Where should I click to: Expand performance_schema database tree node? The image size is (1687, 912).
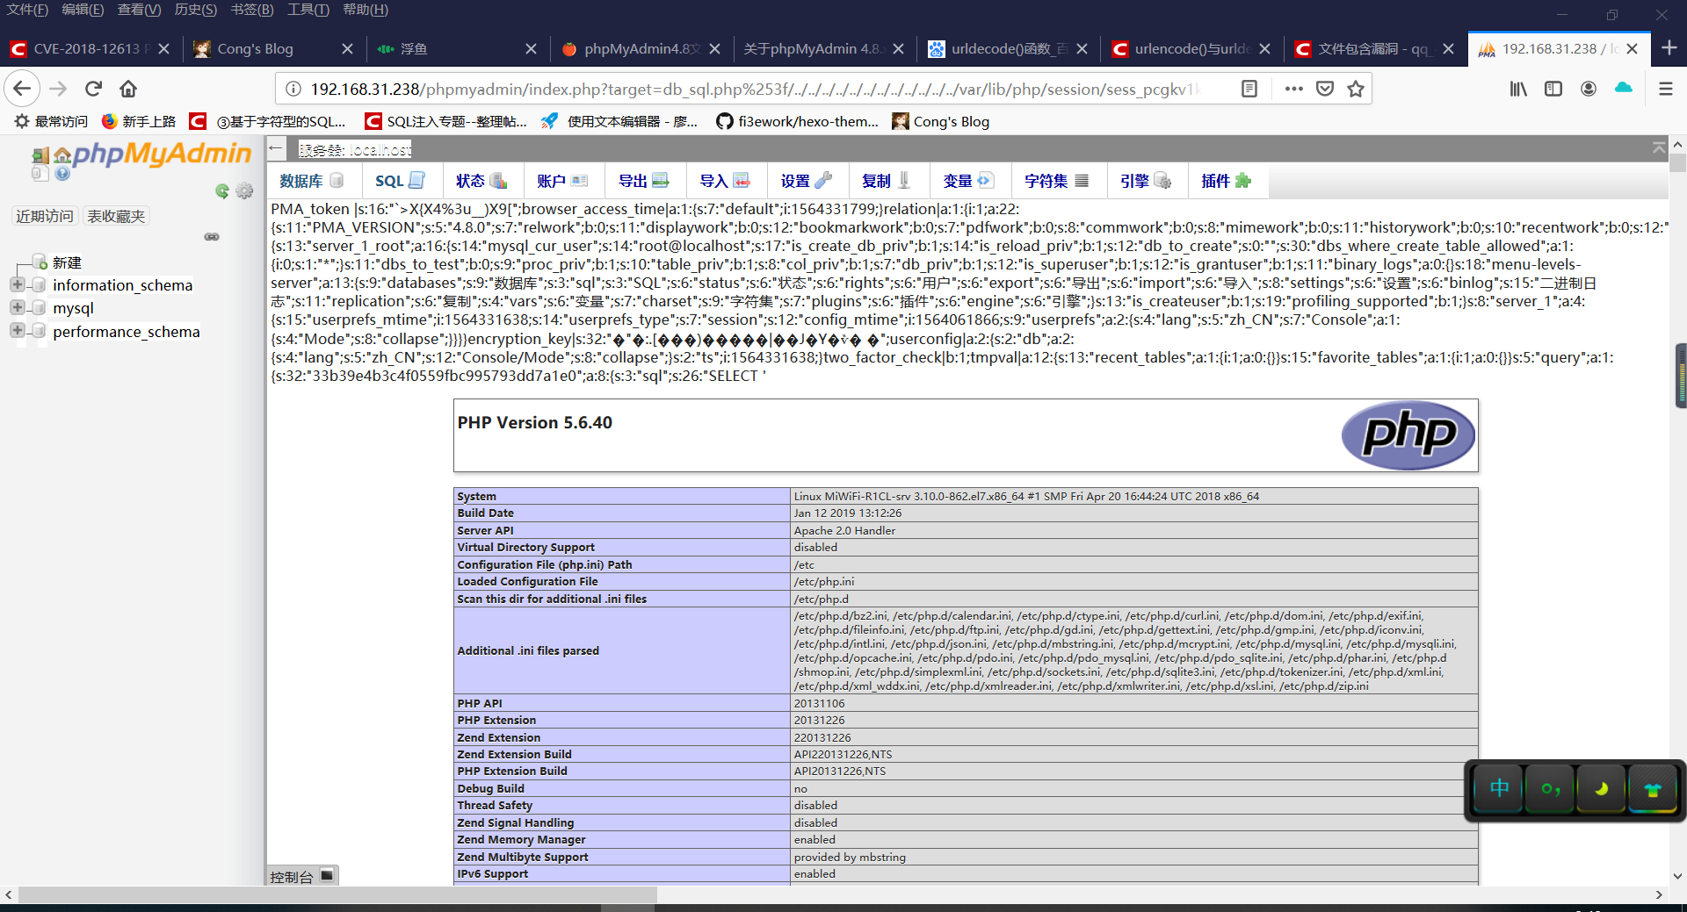click(17, 331)
